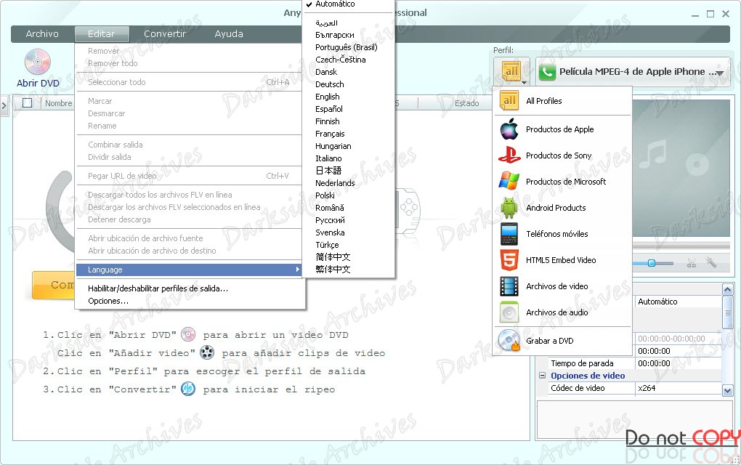741x465 pixels.
Task: Choose the Android robot icon
Action: 509,208
